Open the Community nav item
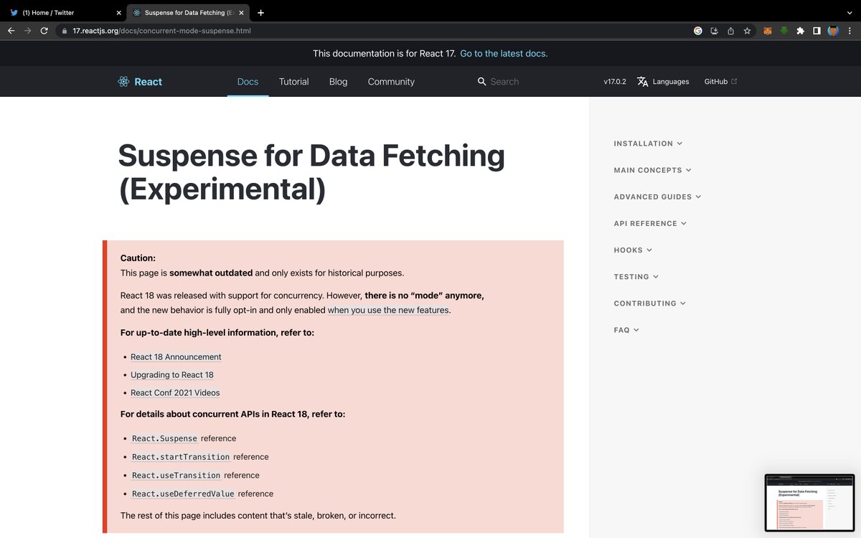861x538 pixels. [x=391, y=82]
